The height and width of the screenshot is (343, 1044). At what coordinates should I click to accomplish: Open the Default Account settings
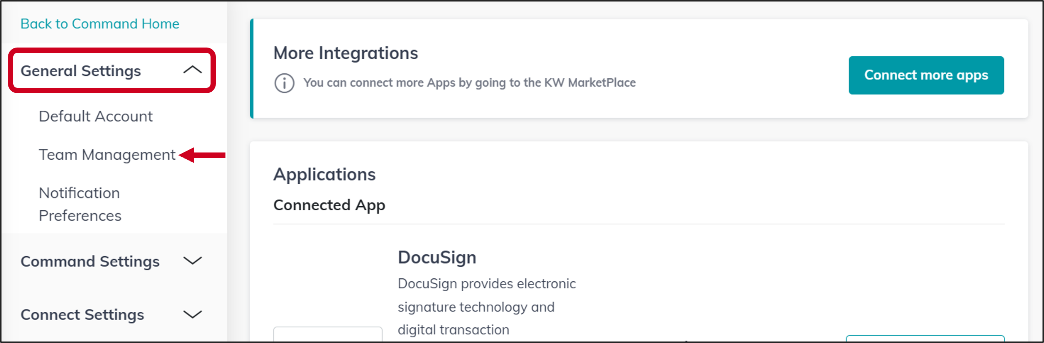(x=96, y=116)
